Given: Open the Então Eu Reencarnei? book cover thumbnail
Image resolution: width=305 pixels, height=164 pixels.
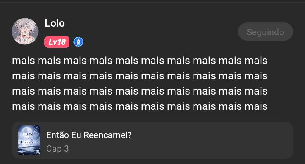Looking at the screenshot, I should 29,140.
